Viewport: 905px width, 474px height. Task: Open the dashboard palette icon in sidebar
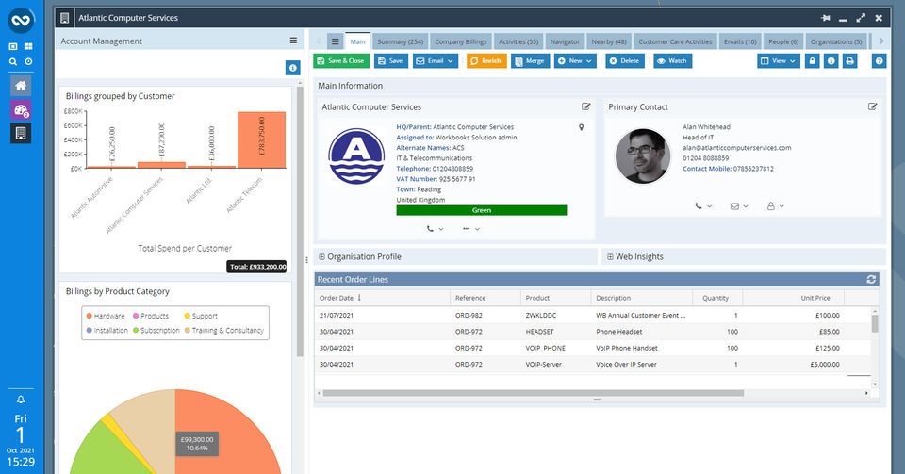point(21,109)
